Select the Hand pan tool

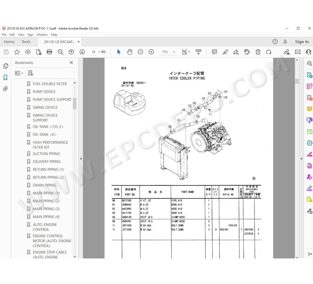[x=129, y=52]
